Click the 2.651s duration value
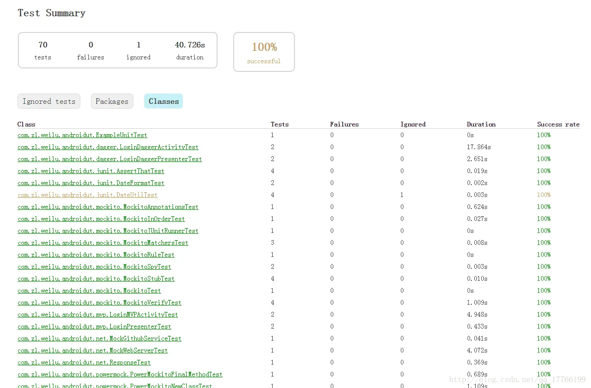Image resolution: width=591 pixels, height=388 pixels. (477, 159)
